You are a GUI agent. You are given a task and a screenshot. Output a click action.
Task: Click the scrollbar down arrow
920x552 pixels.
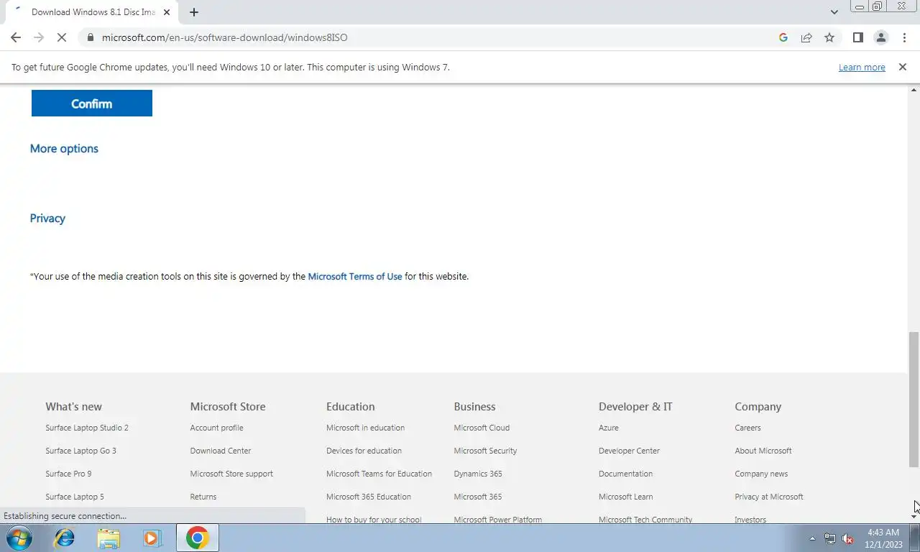[914, 517]
